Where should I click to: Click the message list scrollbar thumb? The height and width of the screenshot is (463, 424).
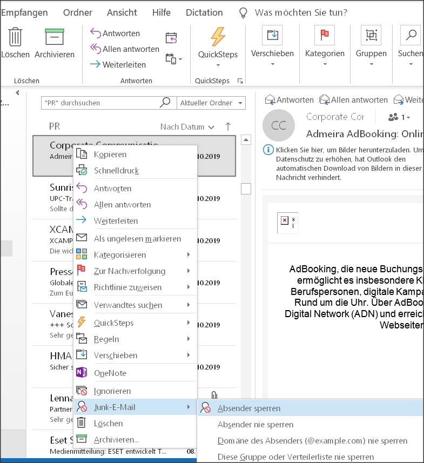tap(246, 189)
